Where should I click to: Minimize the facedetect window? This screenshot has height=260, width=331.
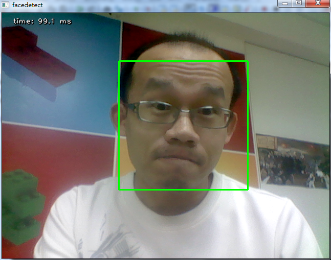[285, 4]
